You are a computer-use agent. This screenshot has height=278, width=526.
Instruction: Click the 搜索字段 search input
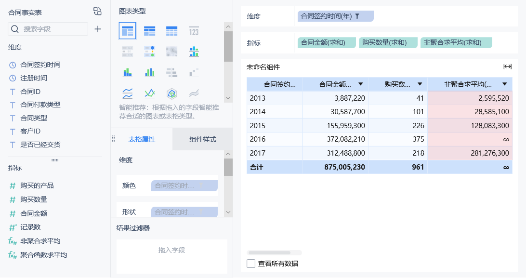[x=48, y=29]
